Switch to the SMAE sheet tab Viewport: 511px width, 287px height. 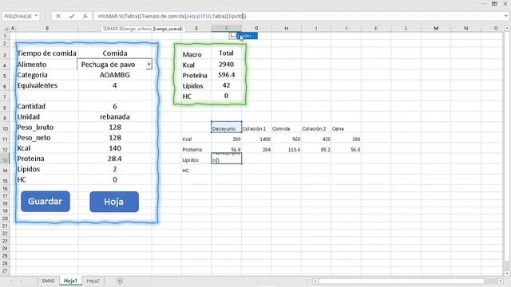48,281
